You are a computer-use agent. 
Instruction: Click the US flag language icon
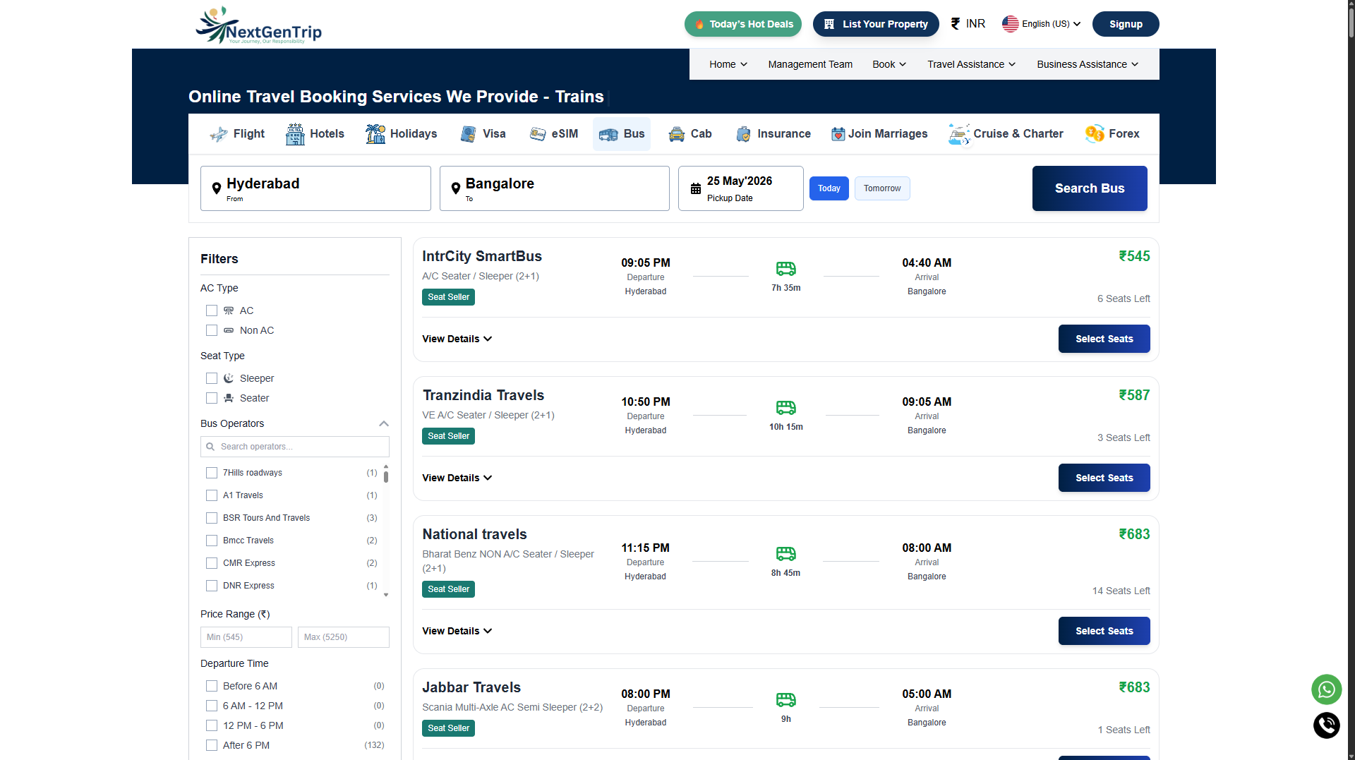tap(1010, 24)
